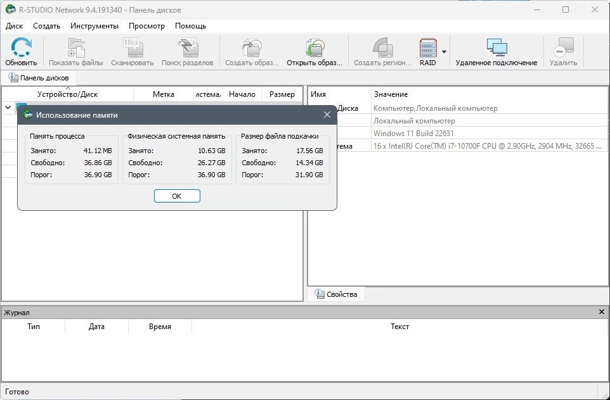Click the Дата log column header

point(96,327)
